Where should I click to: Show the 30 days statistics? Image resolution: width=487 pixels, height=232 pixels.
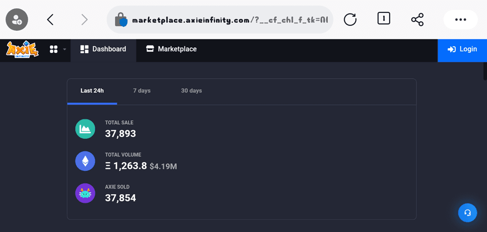192,91
